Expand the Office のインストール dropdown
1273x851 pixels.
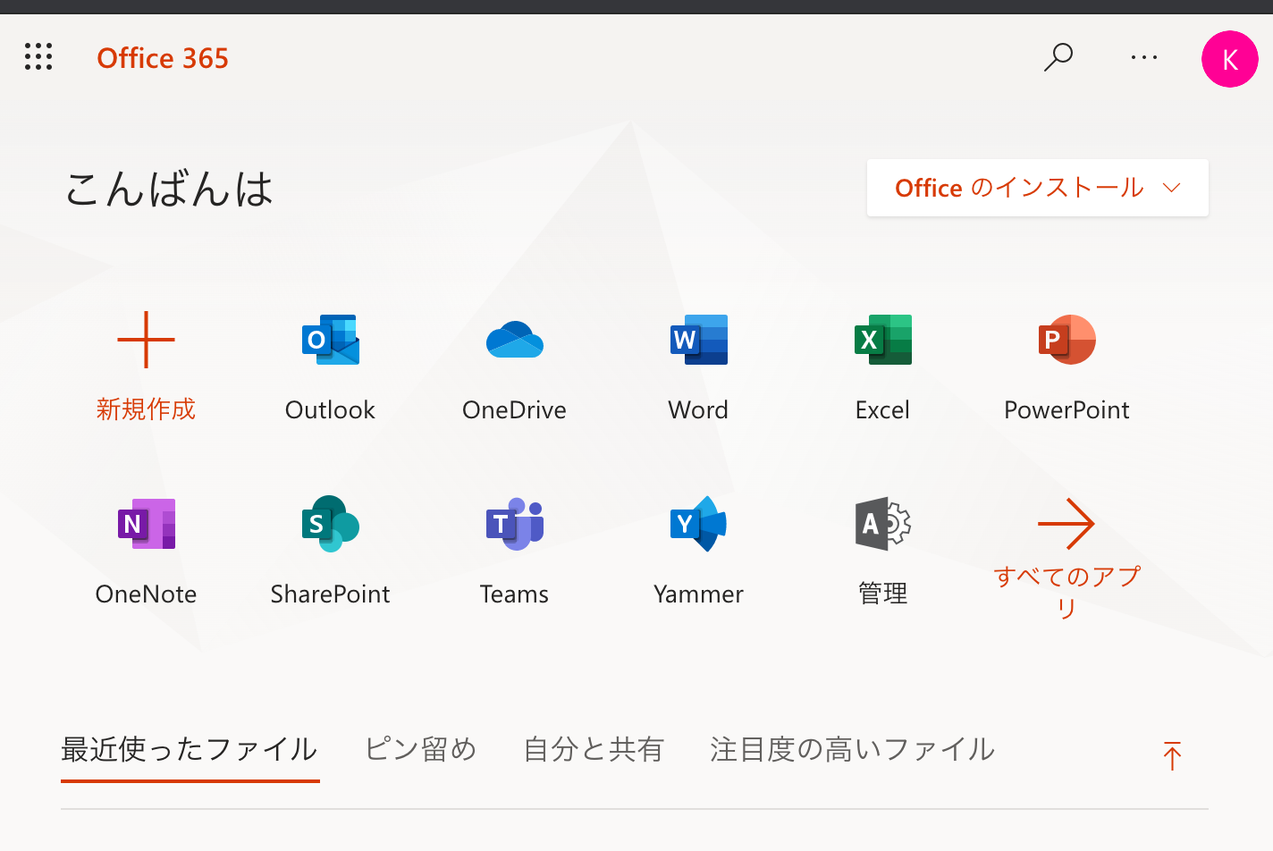pyautogui.click(x=1038, y=188)
